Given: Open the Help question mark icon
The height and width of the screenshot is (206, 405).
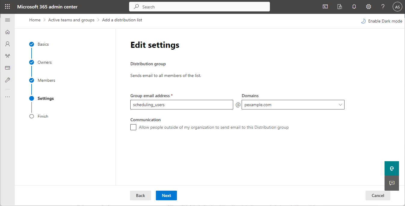Looking at the screenshot, I should pyautogui.click(x=383, y=6).
